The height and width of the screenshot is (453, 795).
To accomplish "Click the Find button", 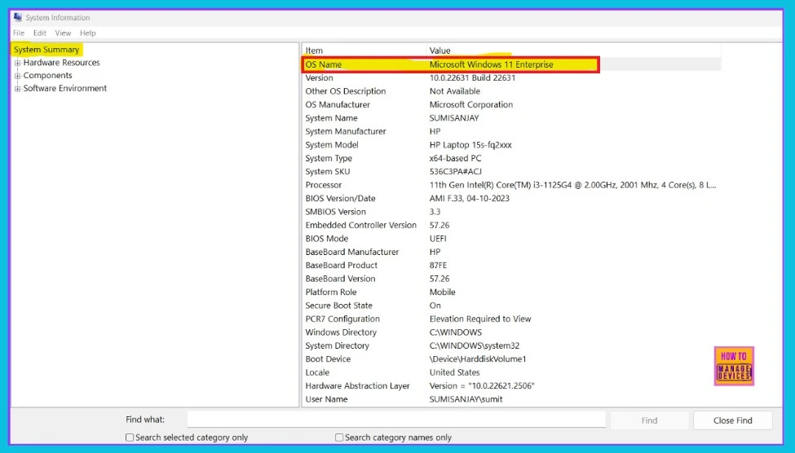I will 649,420.
